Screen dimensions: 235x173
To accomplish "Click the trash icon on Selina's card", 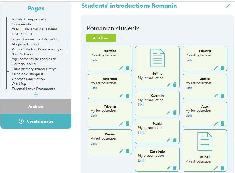I will 175,85.
